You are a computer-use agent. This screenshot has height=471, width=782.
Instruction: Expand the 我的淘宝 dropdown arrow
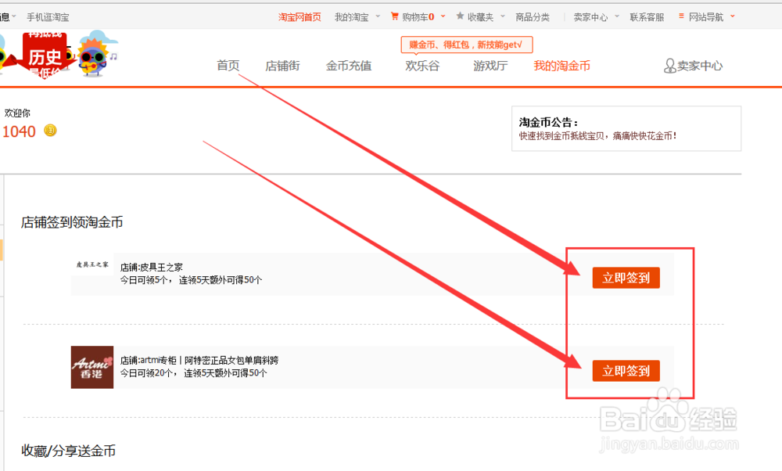click(x=378, y=16)
